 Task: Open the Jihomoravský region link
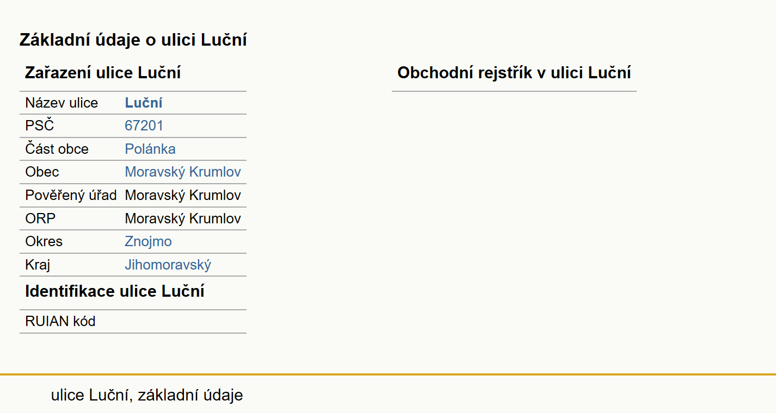click(168, 265)
